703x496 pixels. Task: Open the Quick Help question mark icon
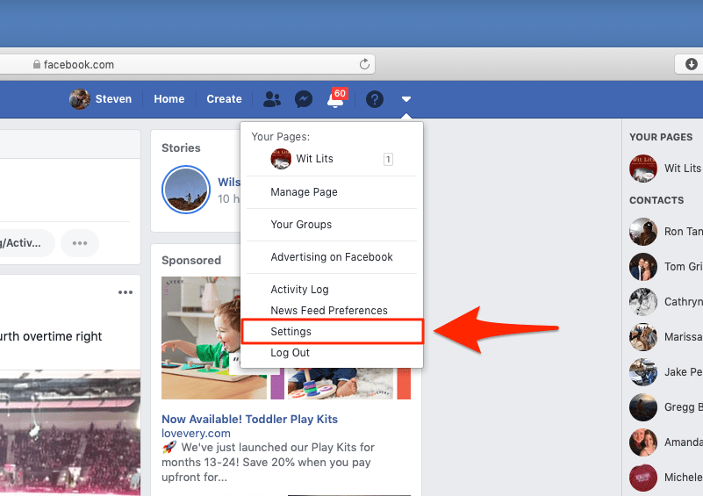375,99
